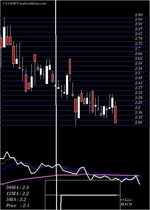Select the 2.5 price axis label

pos(137,73)
